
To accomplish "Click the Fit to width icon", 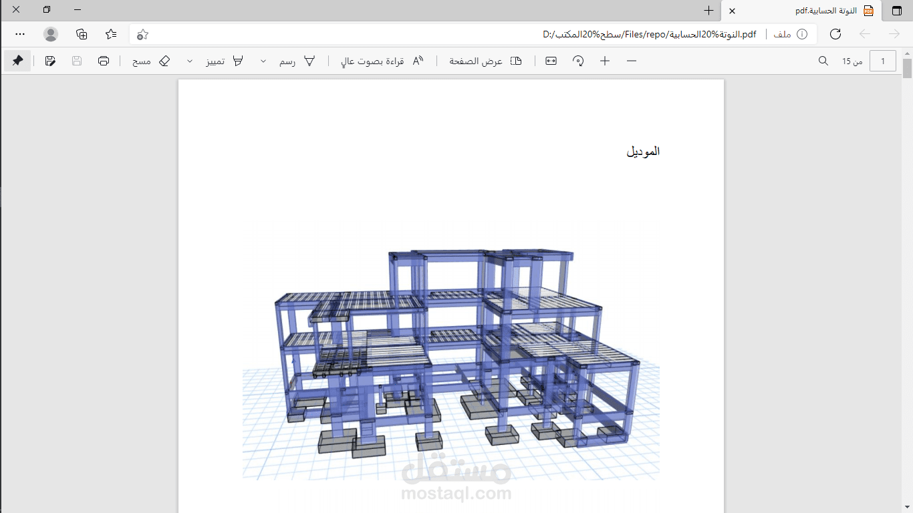I will pyautogui.click(x=551, y=61).
